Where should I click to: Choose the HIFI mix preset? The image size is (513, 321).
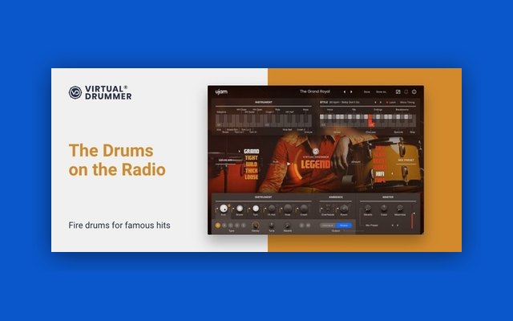coord(379,174)
